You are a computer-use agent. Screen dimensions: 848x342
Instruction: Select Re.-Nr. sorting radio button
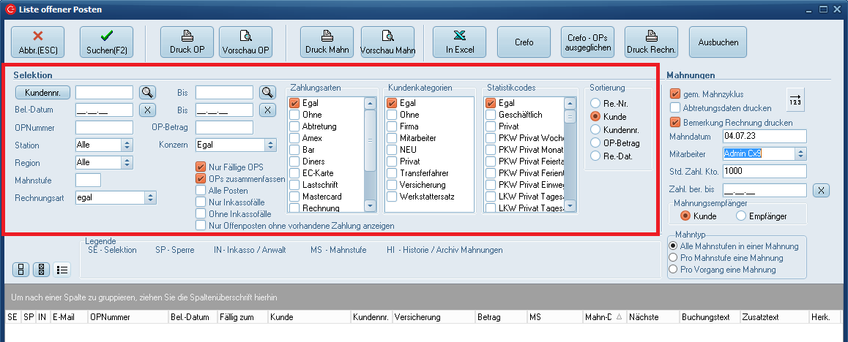tap(596, 104)
